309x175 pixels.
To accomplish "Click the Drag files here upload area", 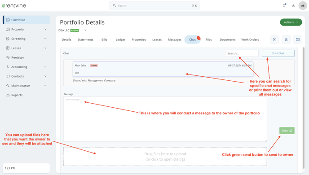I will point(165,157).
